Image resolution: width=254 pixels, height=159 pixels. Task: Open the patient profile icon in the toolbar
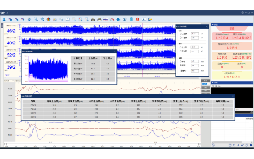pos(4,20)
